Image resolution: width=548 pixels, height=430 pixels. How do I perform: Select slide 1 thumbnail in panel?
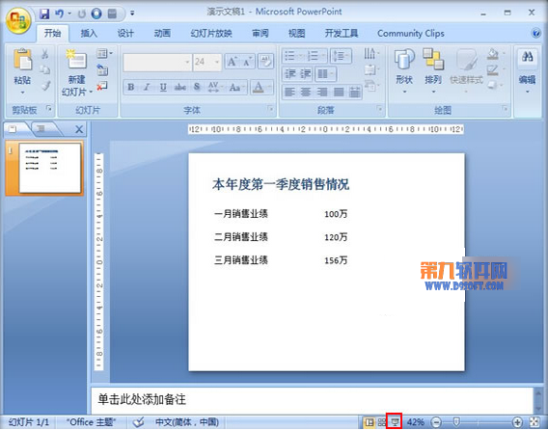pos(49,168)
